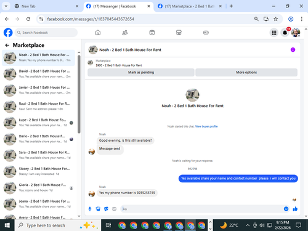Show hidden system tray icons
Image resolution: width=308 pixels, height=231 pixels.
[248, 225]
